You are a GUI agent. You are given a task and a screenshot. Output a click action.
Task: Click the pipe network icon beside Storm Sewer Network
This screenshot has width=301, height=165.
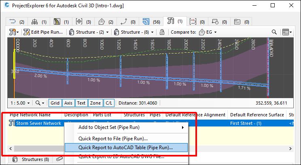tap(12, 123)
